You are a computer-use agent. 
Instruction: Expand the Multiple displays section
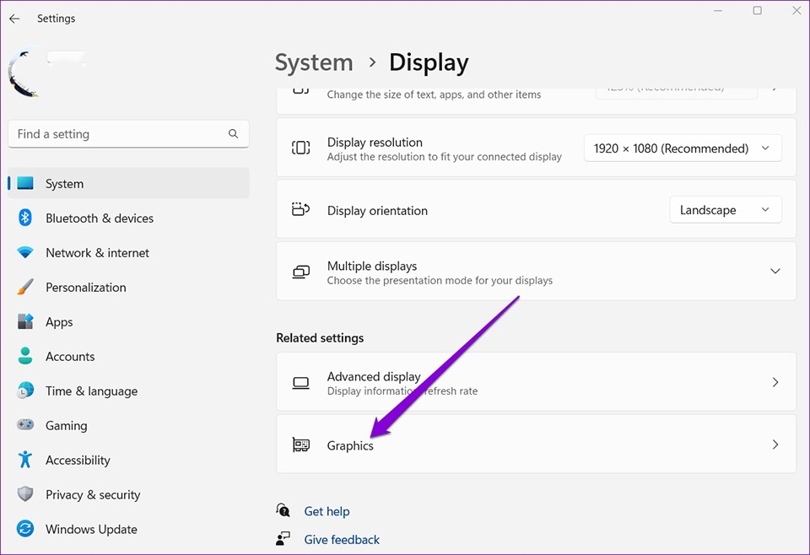pos(775,271)
